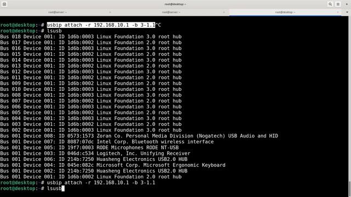Open a new terminal tab with the new-tab icon
The image size is (351, 197).
click(x=4, y=4)
